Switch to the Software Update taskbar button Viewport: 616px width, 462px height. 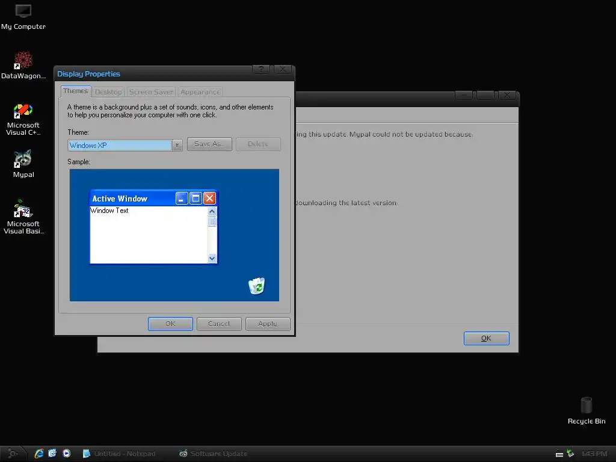click(x=214, y=454)
